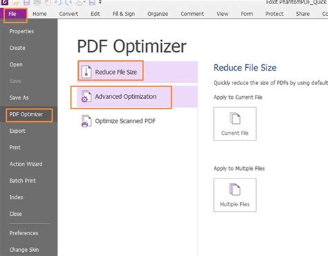Select the Protect tab

tap(274, 14)
